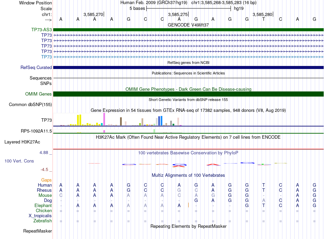Image resolution: width=324 pixels, height=239 pixels.
Task: Click 'Multiz Alignments of 100 Vertebrates' title
Action: [x=188, y=175]
